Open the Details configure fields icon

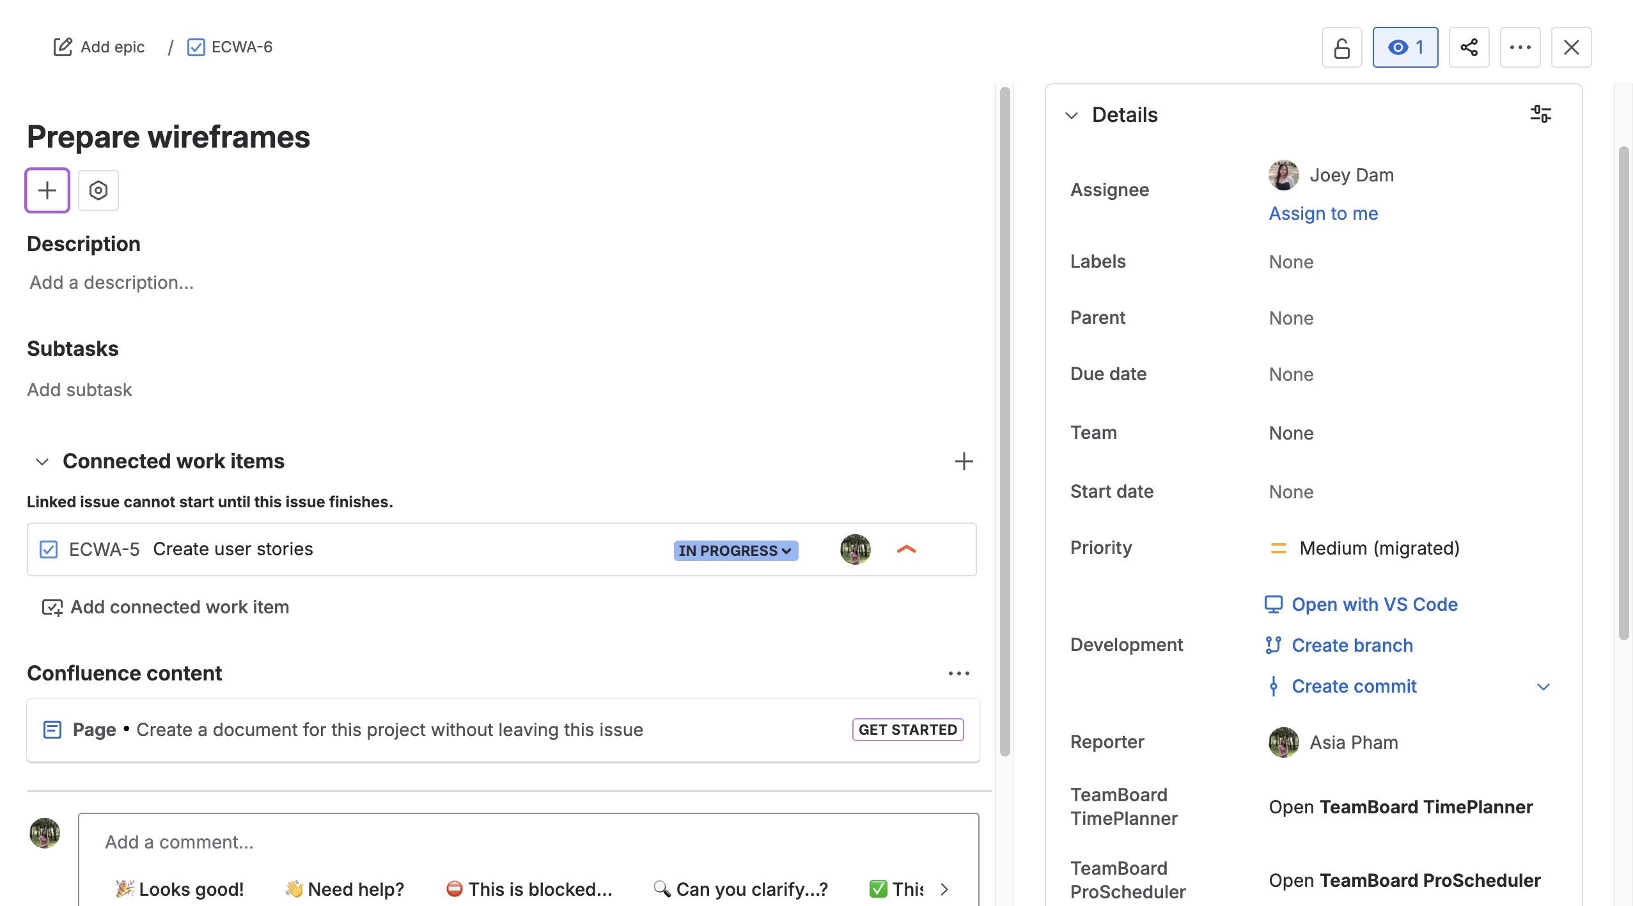tap(1540, 114)
